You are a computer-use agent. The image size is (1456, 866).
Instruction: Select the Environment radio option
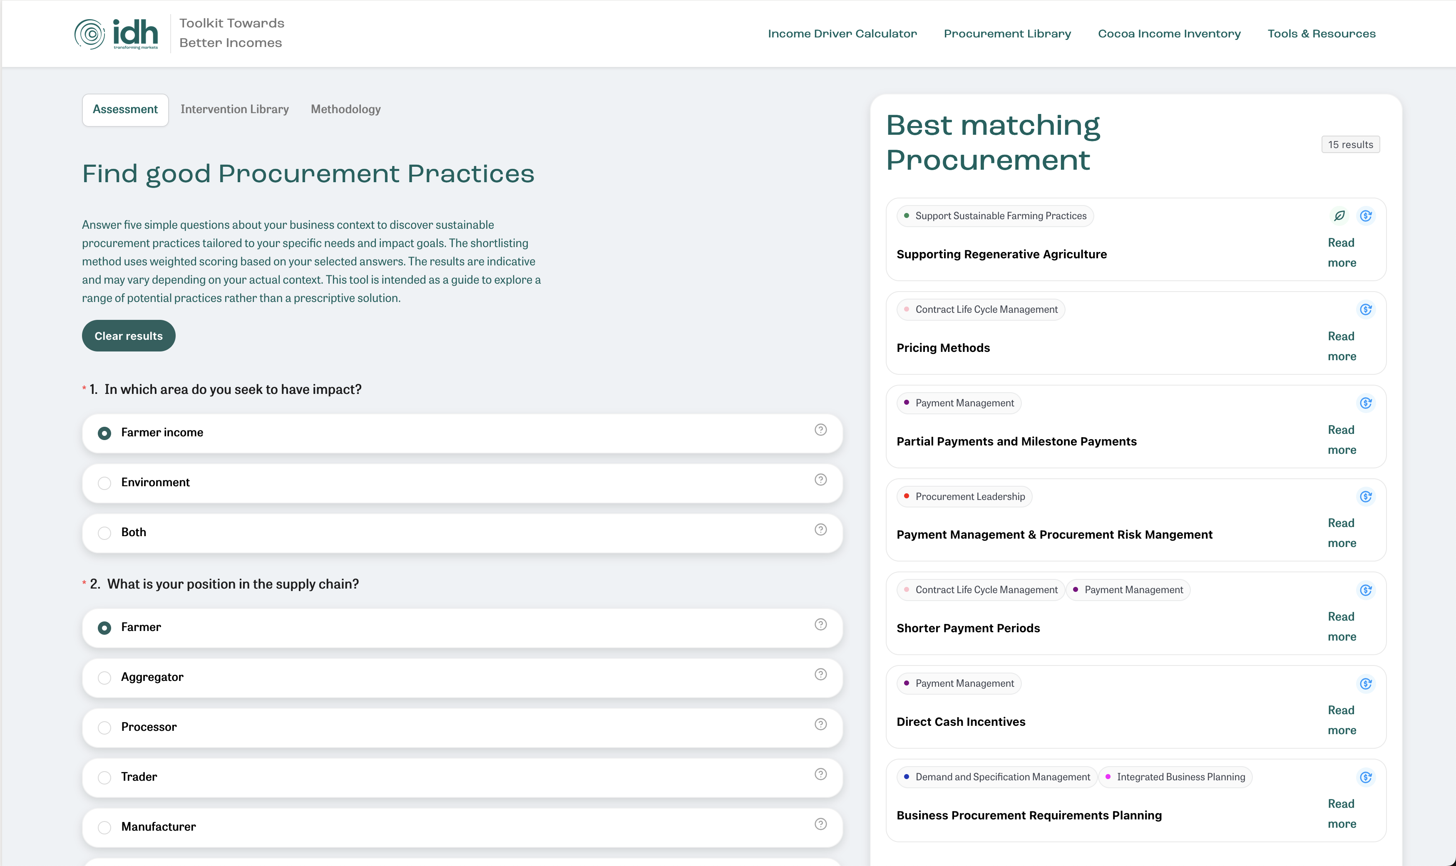pos(104,483)
